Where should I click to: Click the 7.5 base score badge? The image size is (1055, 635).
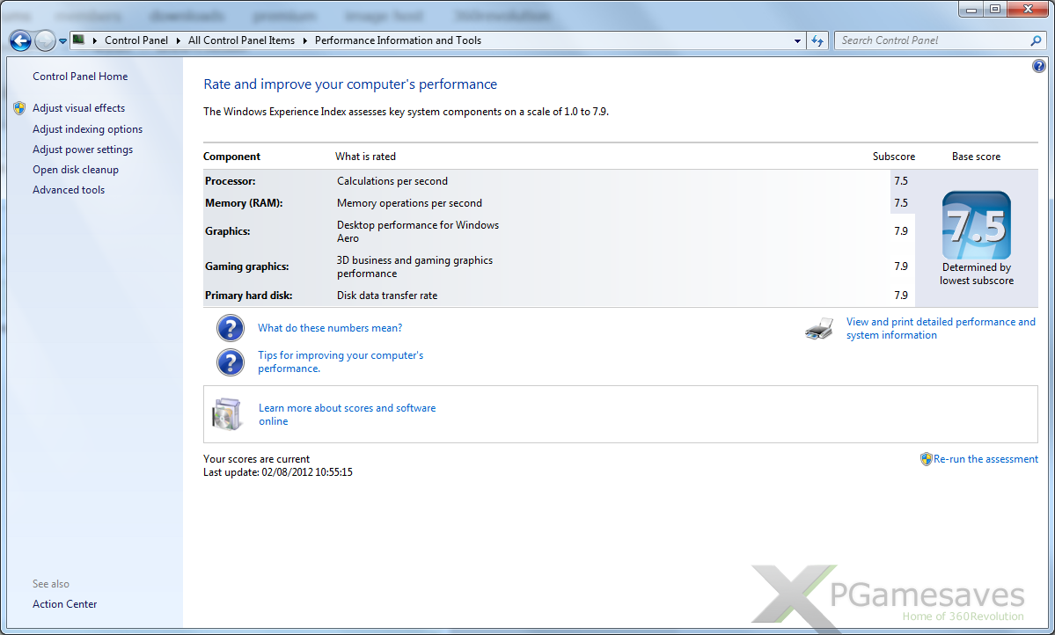pos(976,226)
